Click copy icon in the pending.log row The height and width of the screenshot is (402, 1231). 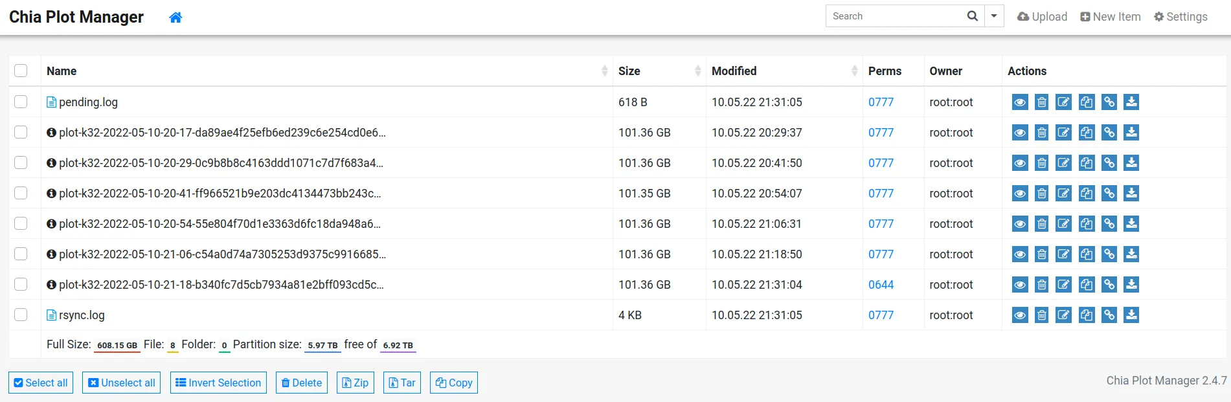point(1087,102)
